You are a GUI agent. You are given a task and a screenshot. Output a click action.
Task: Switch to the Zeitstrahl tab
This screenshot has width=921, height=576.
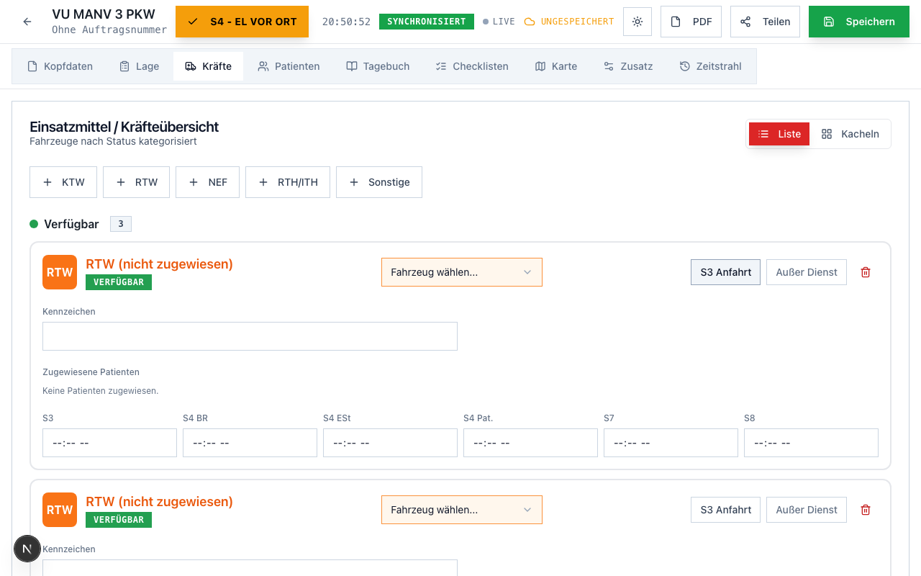[x=710, y=66]
